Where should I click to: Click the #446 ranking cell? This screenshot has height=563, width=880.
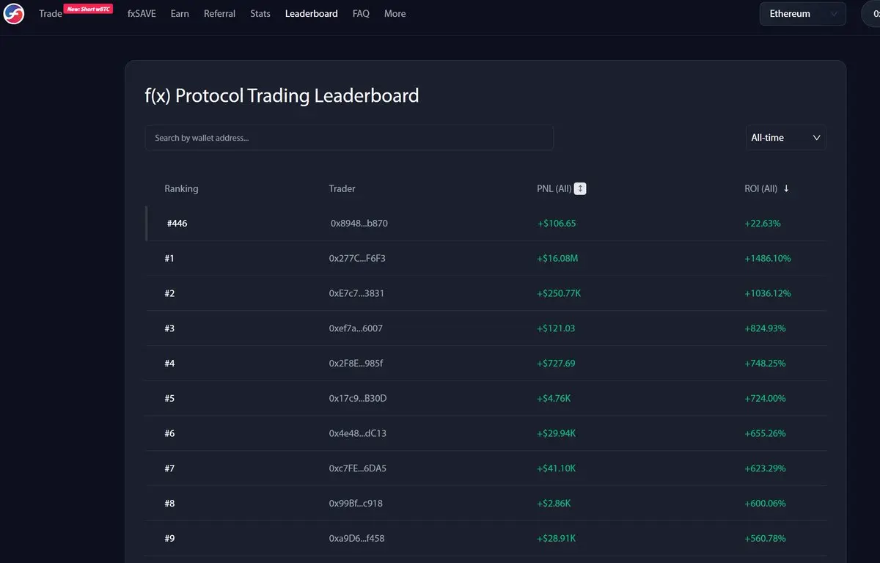tap(177, 224)
